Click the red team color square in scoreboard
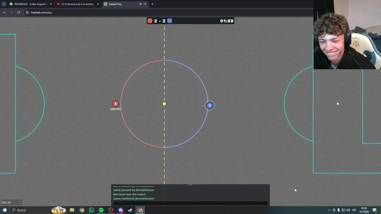Image resolution: width=381 pixels, height=214 pixels. pyautogui.click(x=150, y=21)
